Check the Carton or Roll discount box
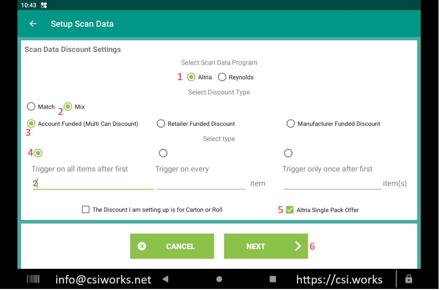The height and width of the screenshot is (290, 443). [86, 210]
